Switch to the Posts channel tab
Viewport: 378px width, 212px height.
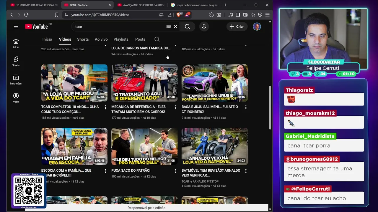click(x=140, y=39)
